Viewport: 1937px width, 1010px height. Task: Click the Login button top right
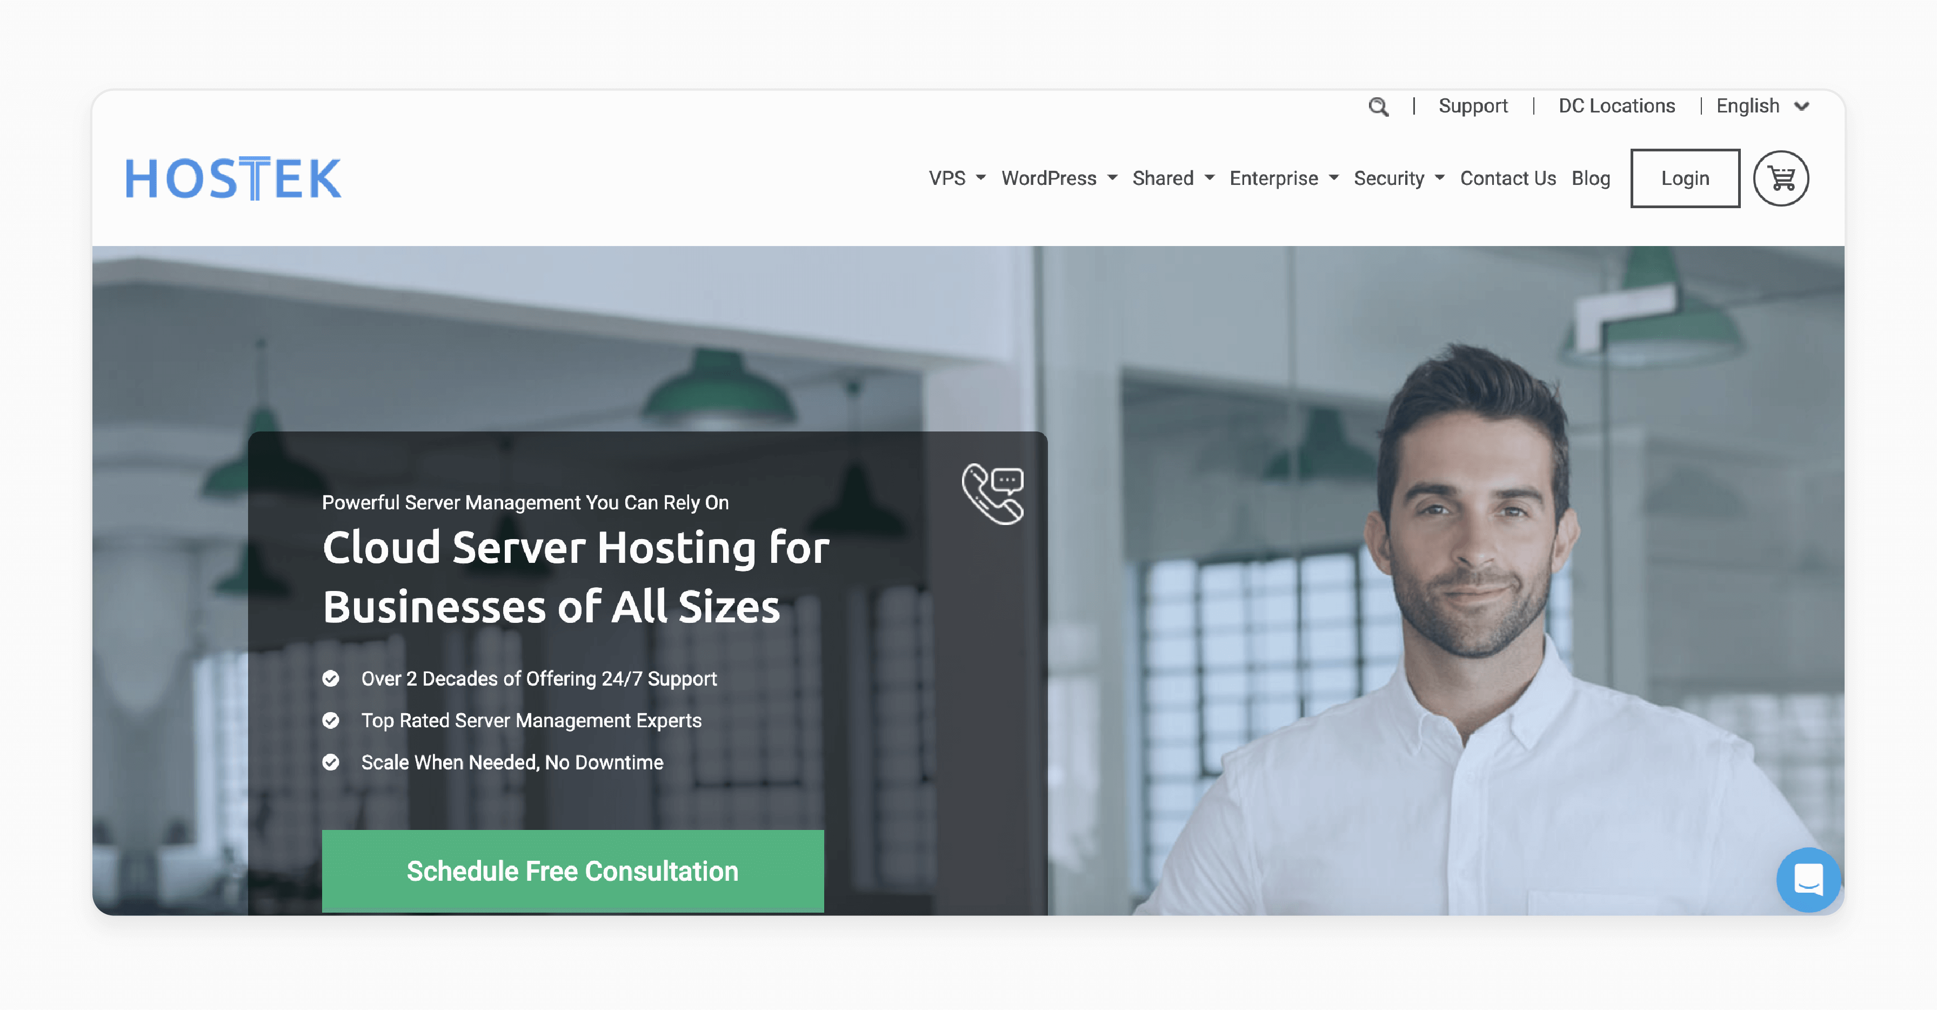1685,178
